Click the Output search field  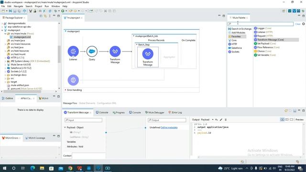tap(167, 120)
